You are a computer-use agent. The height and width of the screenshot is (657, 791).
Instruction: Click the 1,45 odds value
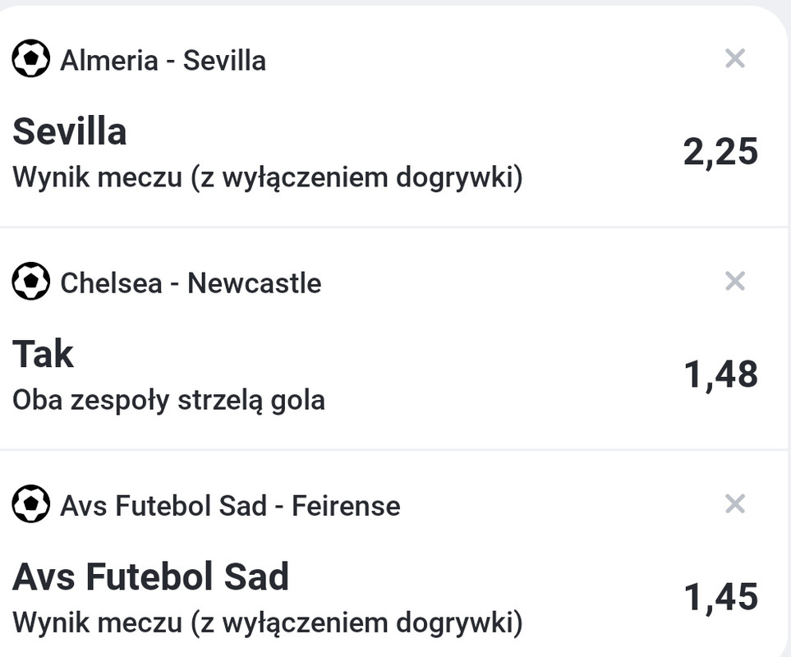coord(720,597)
